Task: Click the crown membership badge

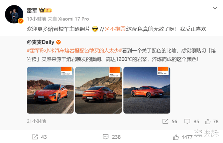Action: tap(46, 10)
